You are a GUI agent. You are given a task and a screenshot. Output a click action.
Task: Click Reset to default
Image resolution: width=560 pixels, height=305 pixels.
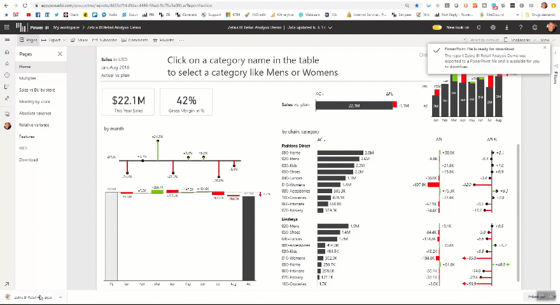pos(482,40)
